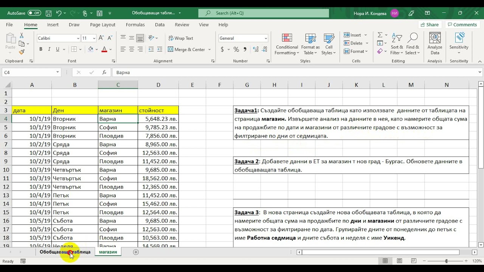Click the Analyze Data button
This screenshot has width=484, height=272.
point(435,44)
